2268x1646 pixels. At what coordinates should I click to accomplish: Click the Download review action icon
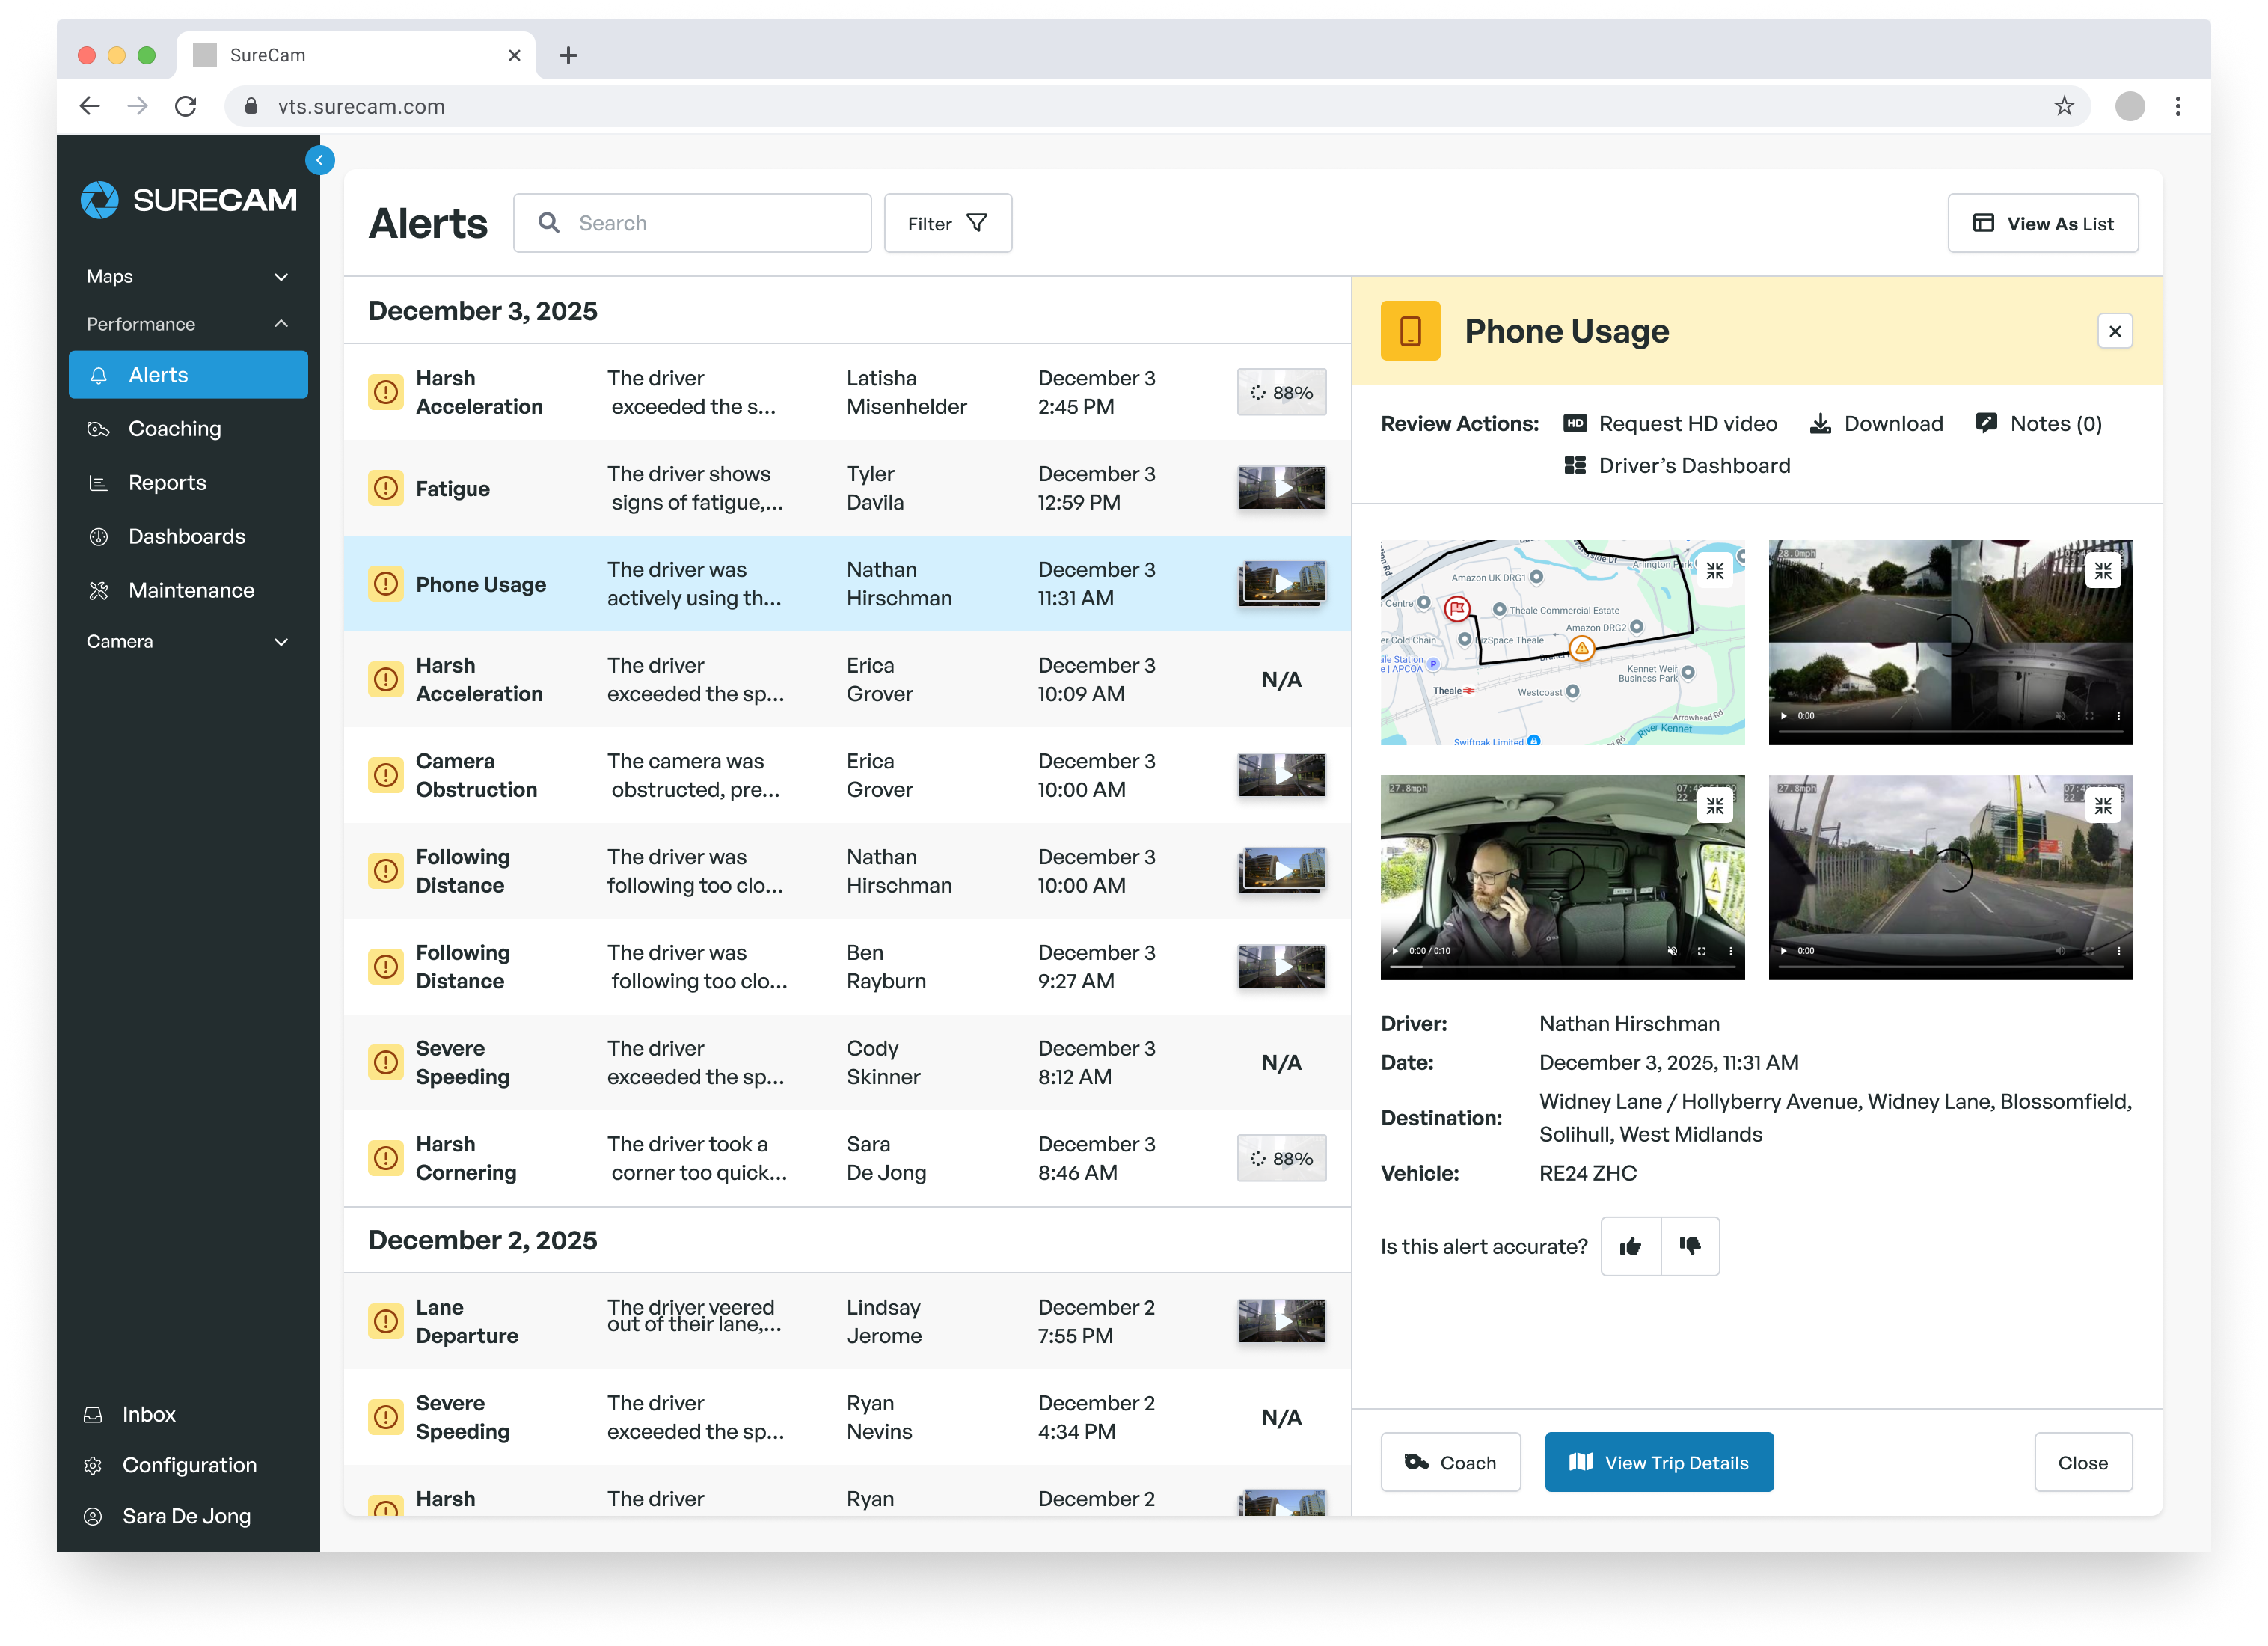point(1820,424)
